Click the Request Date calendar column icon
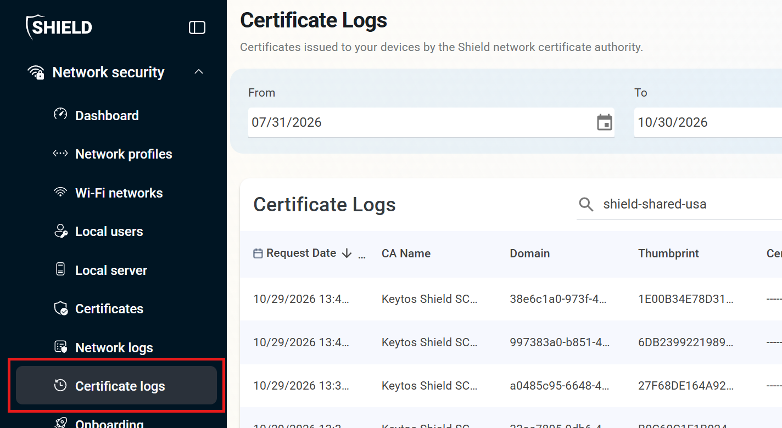 pyautogui.click(x=258, y=254)
